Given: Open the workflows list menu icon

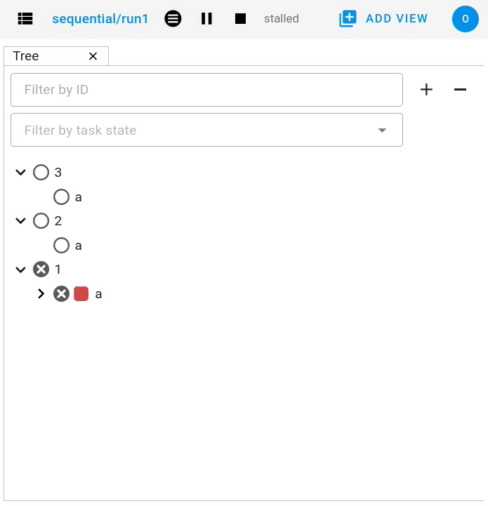Looking at the screenshot, I should [x=25, y=19].
